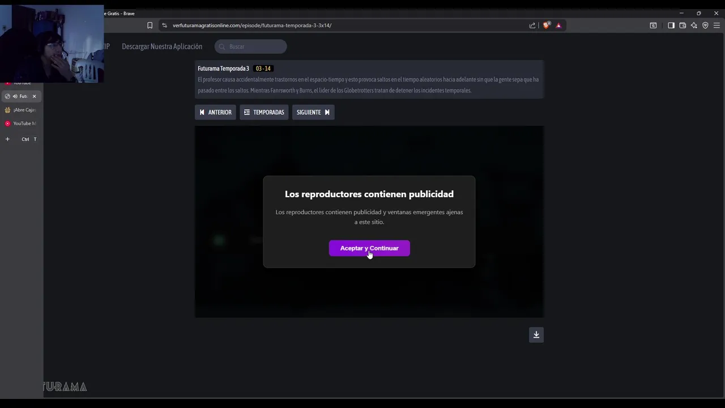Switch to the YouTube Music tab
The image size is (725, 408).
point(22,124)
